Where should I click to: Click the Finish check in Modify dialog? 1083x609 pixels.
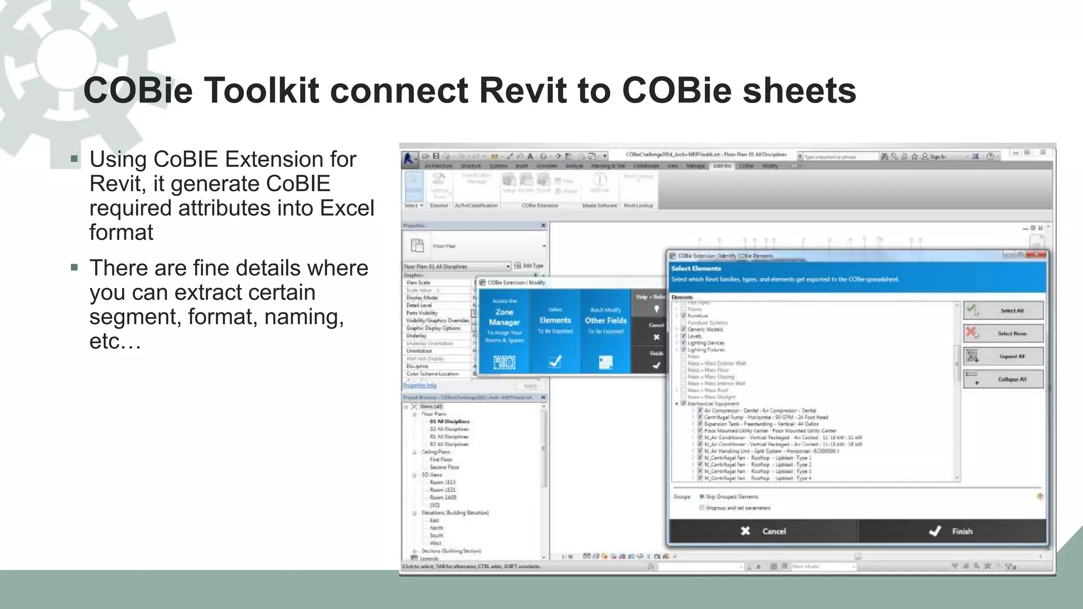coord(656,365)
